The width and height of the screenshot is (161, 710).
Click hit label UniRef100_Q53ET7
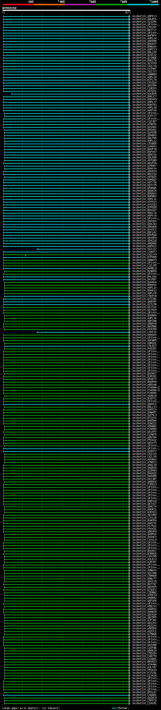click(144, 379)
